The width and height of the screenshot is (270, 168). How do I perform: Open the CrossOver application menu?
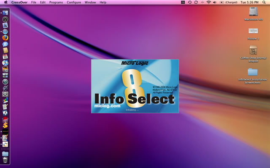(x=19, y=3)
